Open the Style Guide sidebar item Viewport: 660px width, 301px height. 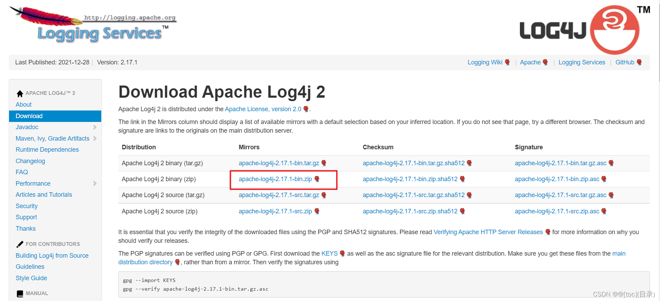(x=31, y=278)
